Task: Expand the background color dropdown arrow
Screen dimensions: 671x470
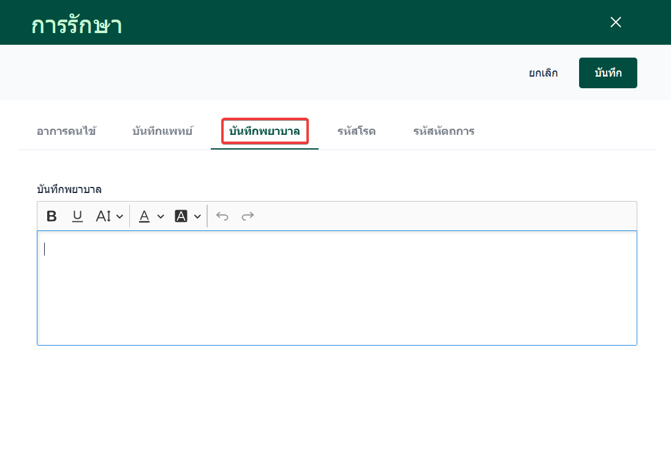Action: point(197,216)
